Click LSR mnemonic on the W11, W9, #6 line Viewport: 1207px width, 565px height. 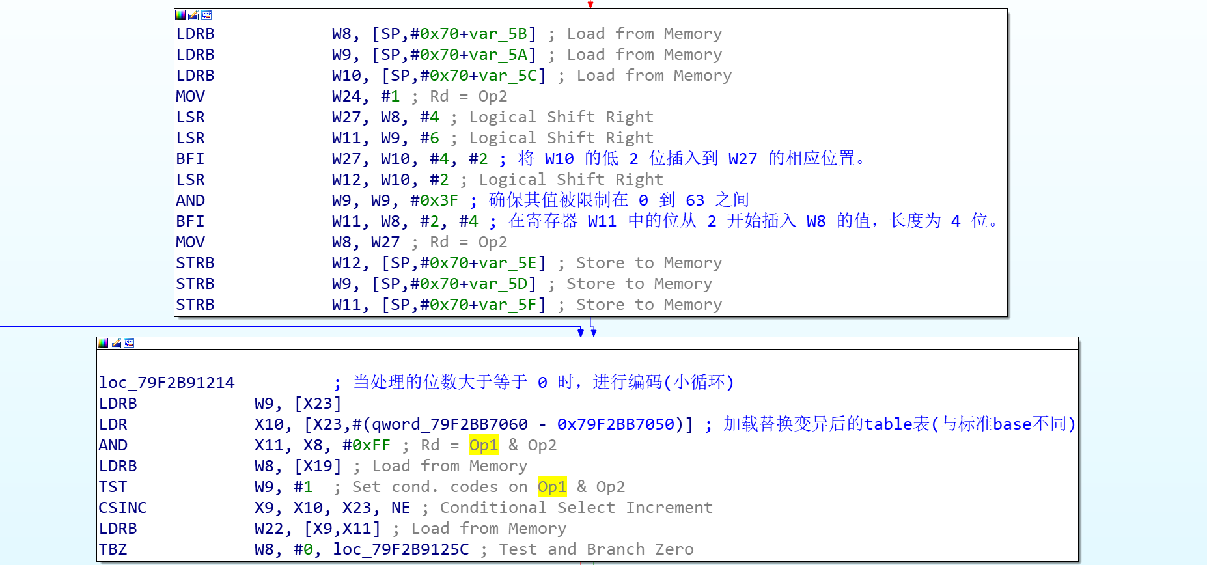[190, 138]
